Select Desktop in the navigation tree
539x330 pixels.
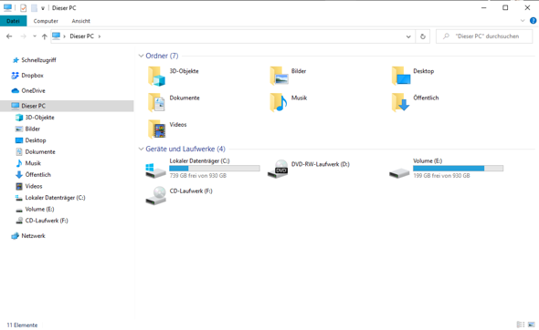[36, 140]
